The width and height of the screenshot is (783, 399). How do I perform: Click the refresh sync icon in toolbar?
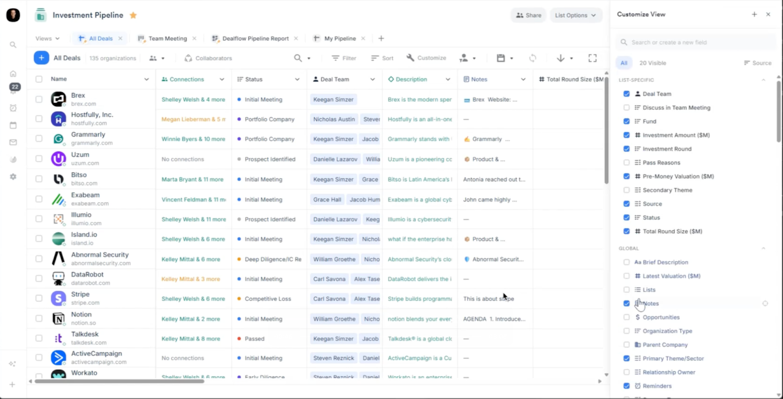[532, 58]
